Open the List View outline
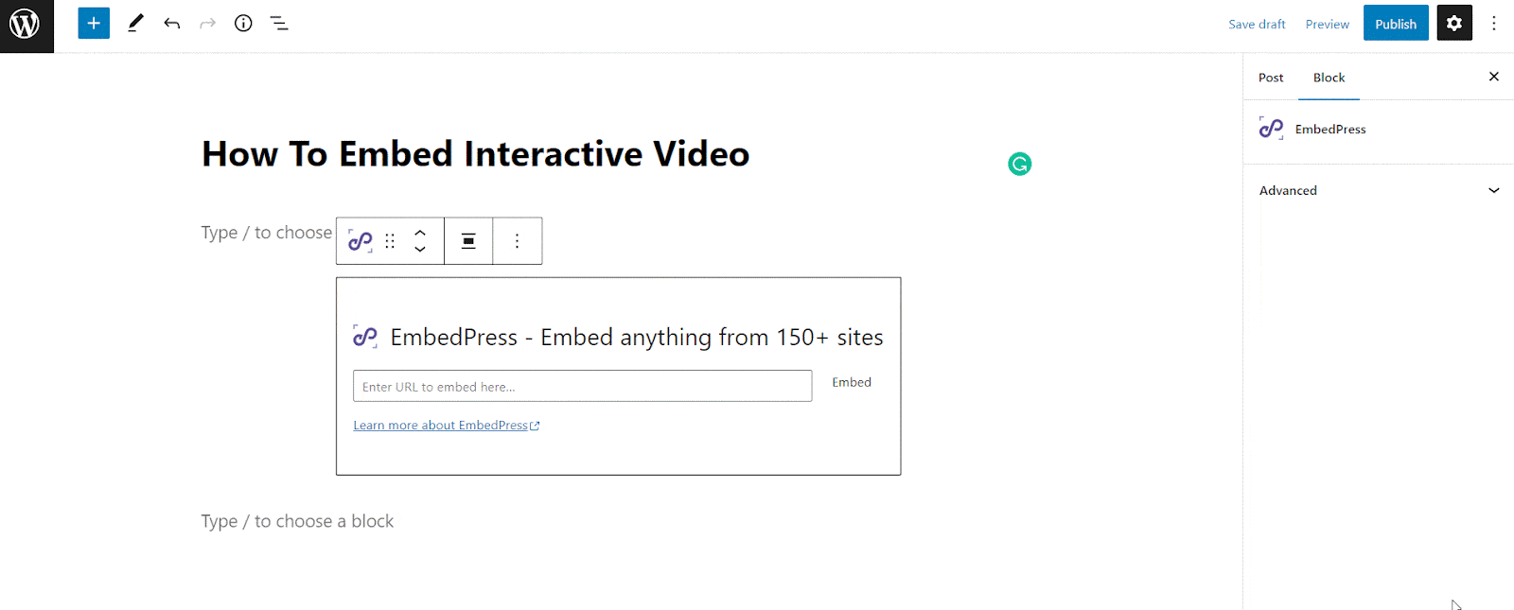This screenshot has width=1514, height=610. point(279,24)
